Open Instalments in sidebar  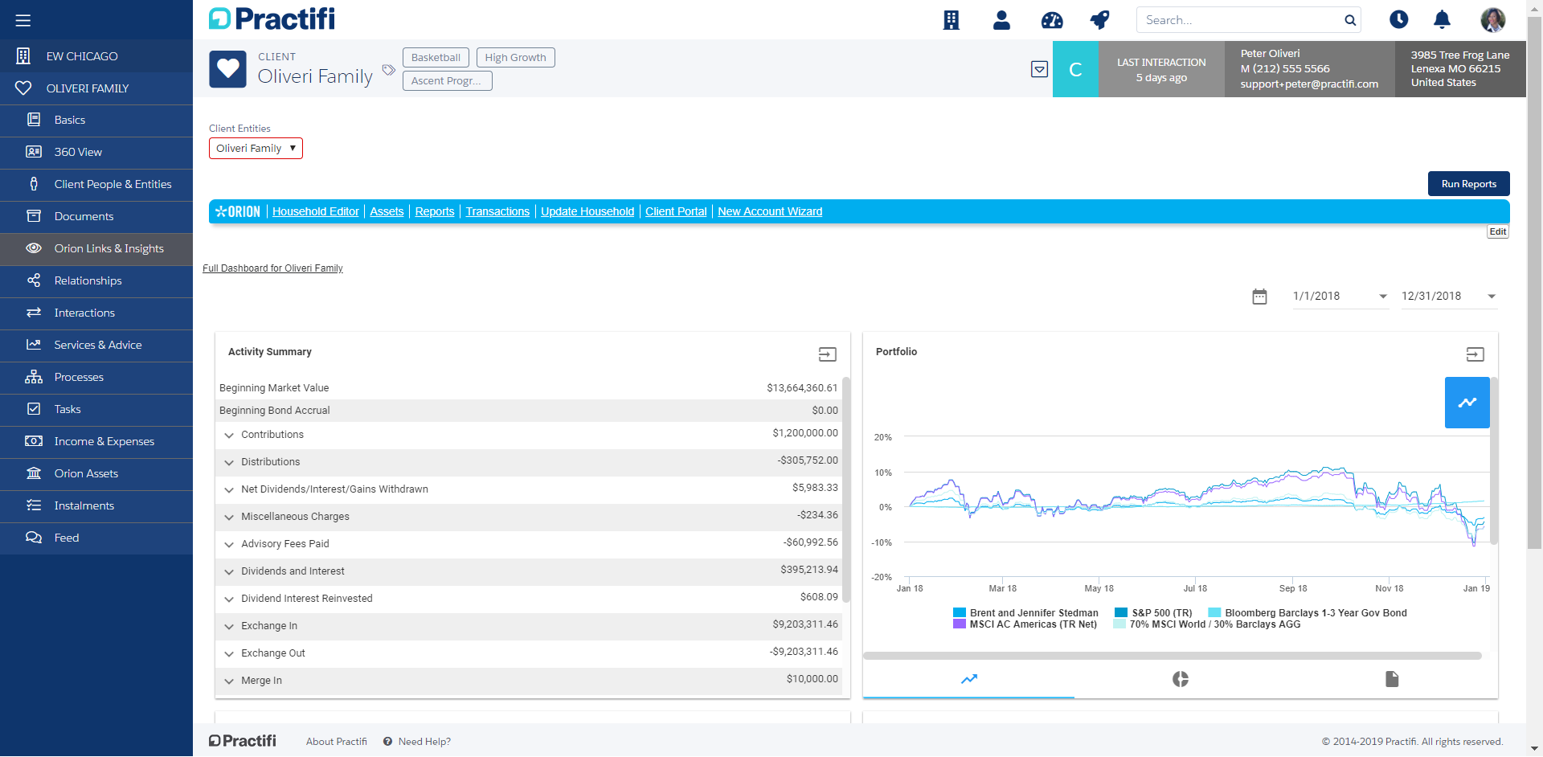96,505
